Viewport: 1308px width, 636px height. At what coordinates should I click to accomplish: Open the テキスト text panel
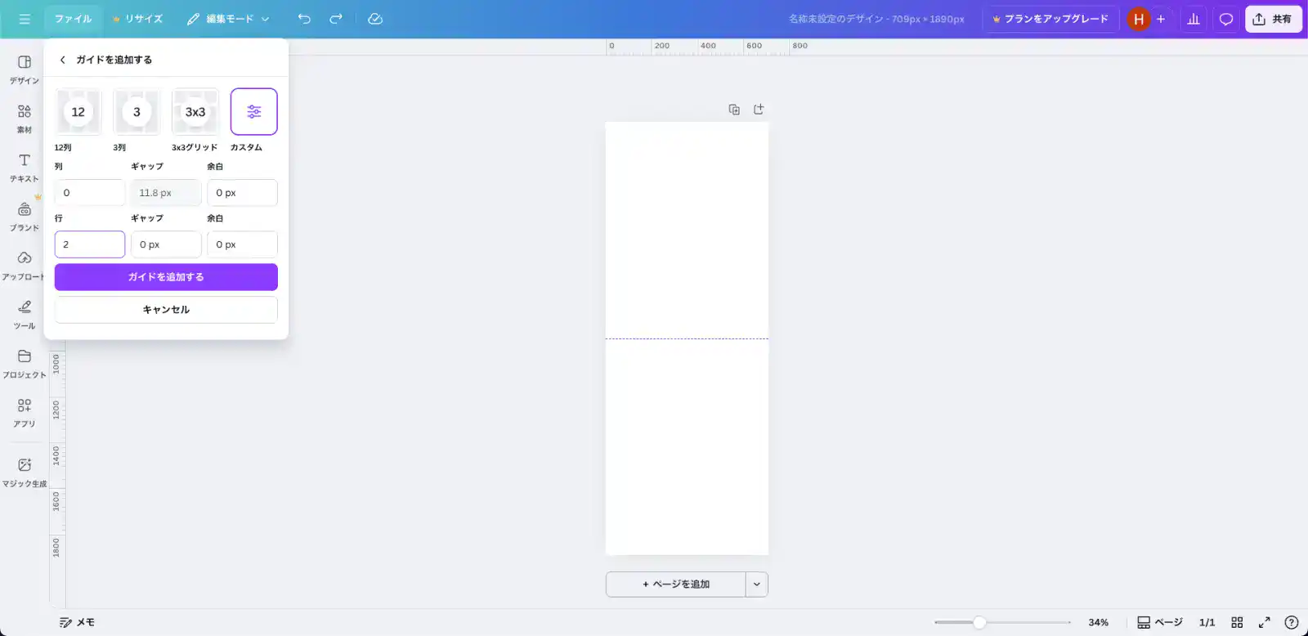(25, 167)
